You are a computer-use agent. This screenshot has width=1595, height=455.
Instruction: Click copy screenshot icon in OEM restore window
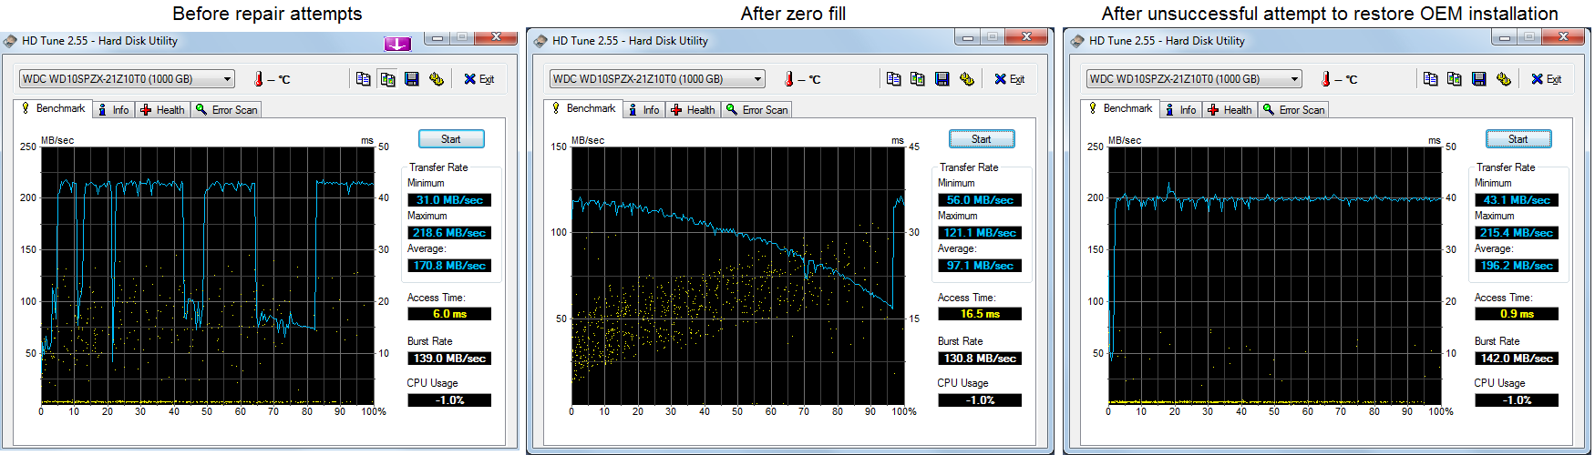tap(1455, 79)
